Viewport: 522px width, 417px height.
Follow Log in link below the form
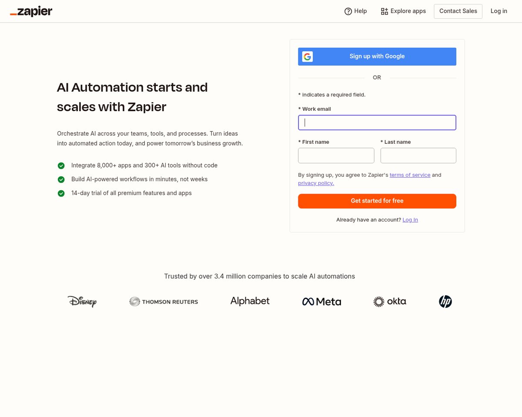[x=410, y=220]
